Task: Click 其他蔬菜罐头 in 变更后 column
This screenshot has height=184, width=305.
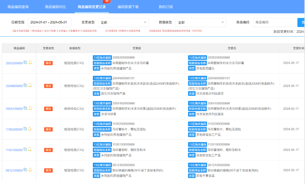Action: coord(205,68)
